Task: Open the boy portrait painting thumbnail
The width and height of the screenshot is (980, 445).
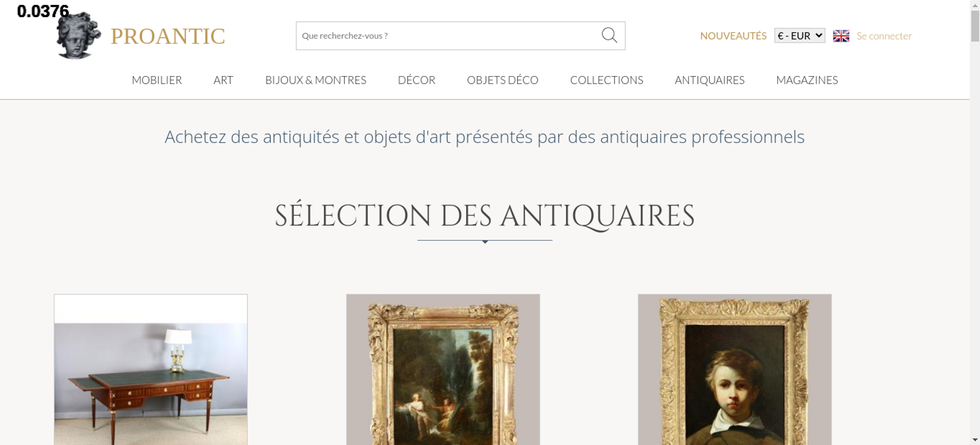Action: coord(735,370)
